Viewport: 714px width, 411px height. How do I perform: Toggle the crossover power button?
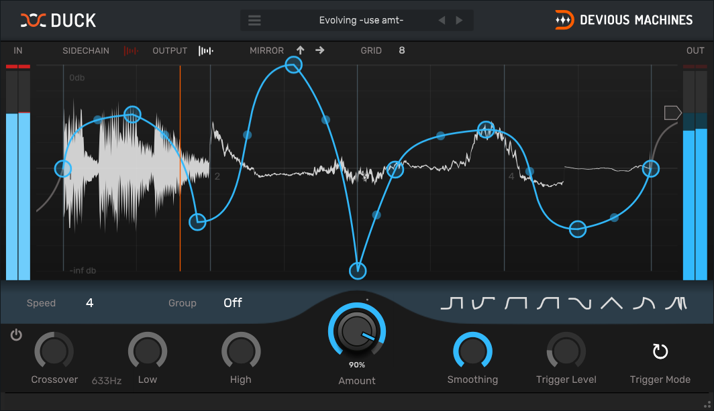click(17, 335)
